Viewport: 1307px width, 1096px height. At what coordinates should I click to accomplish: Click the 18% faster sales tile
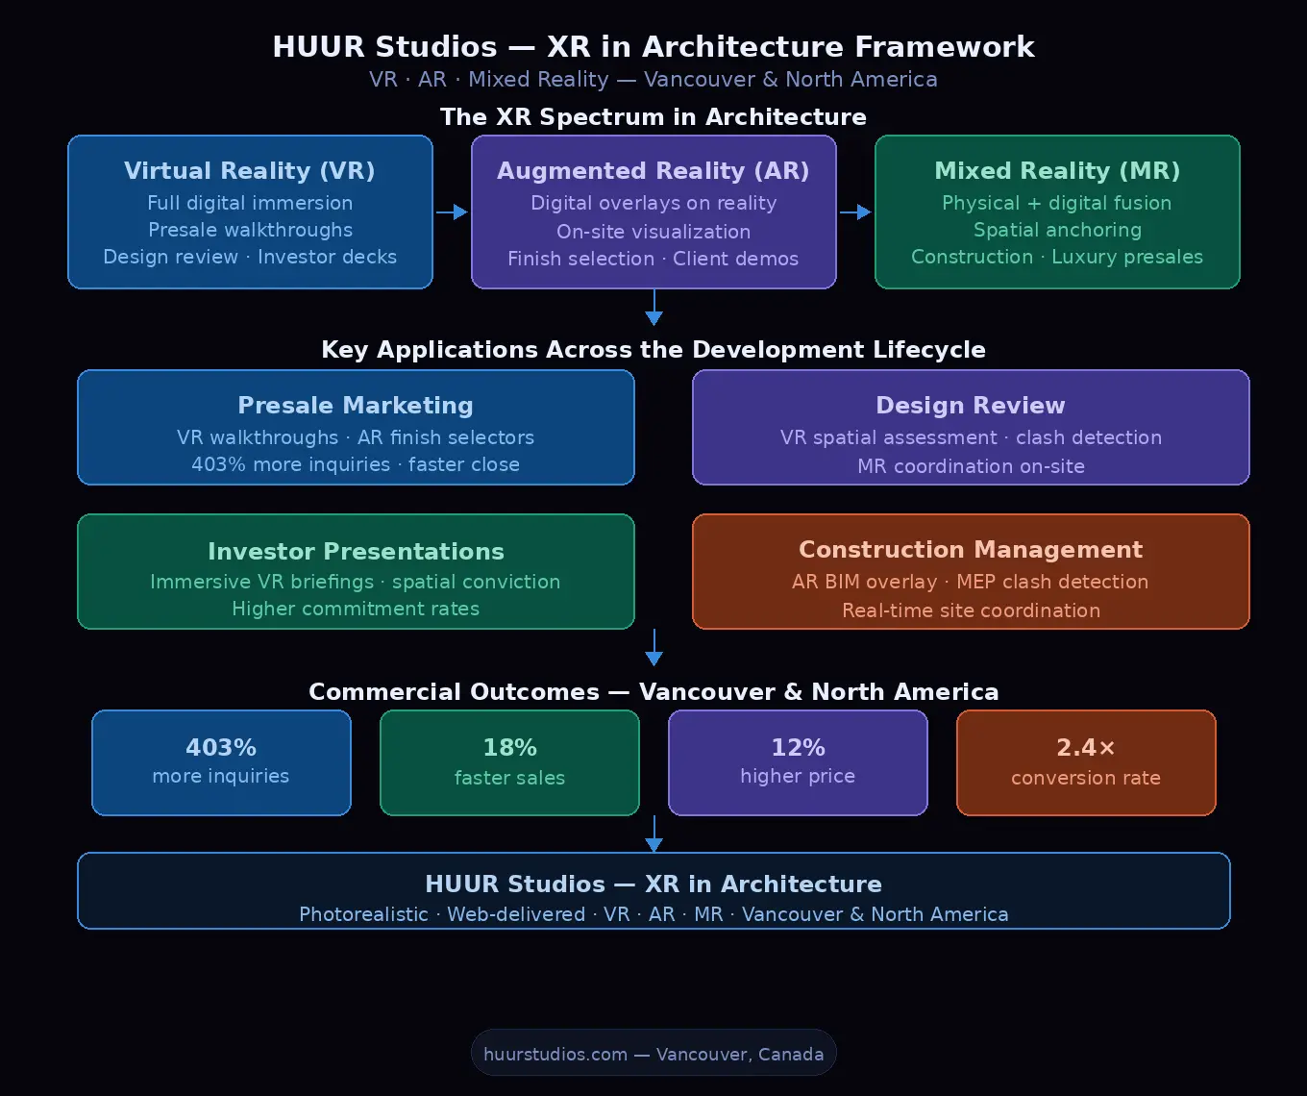click(509, 762)
